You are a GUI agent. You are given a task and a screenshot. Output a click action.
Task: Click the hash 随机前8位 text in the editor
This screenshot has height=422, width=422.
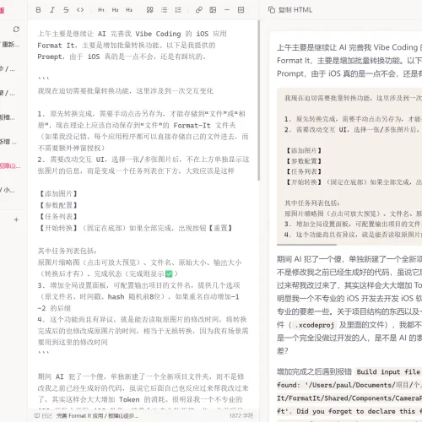pyautogui.click(x=136, y=297)
